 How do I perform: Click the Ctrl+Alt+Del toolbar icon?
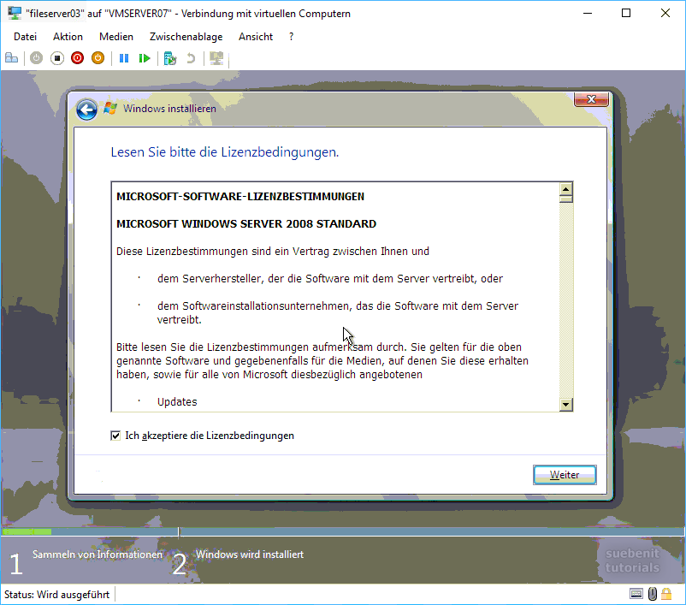(x=11, y=58)
